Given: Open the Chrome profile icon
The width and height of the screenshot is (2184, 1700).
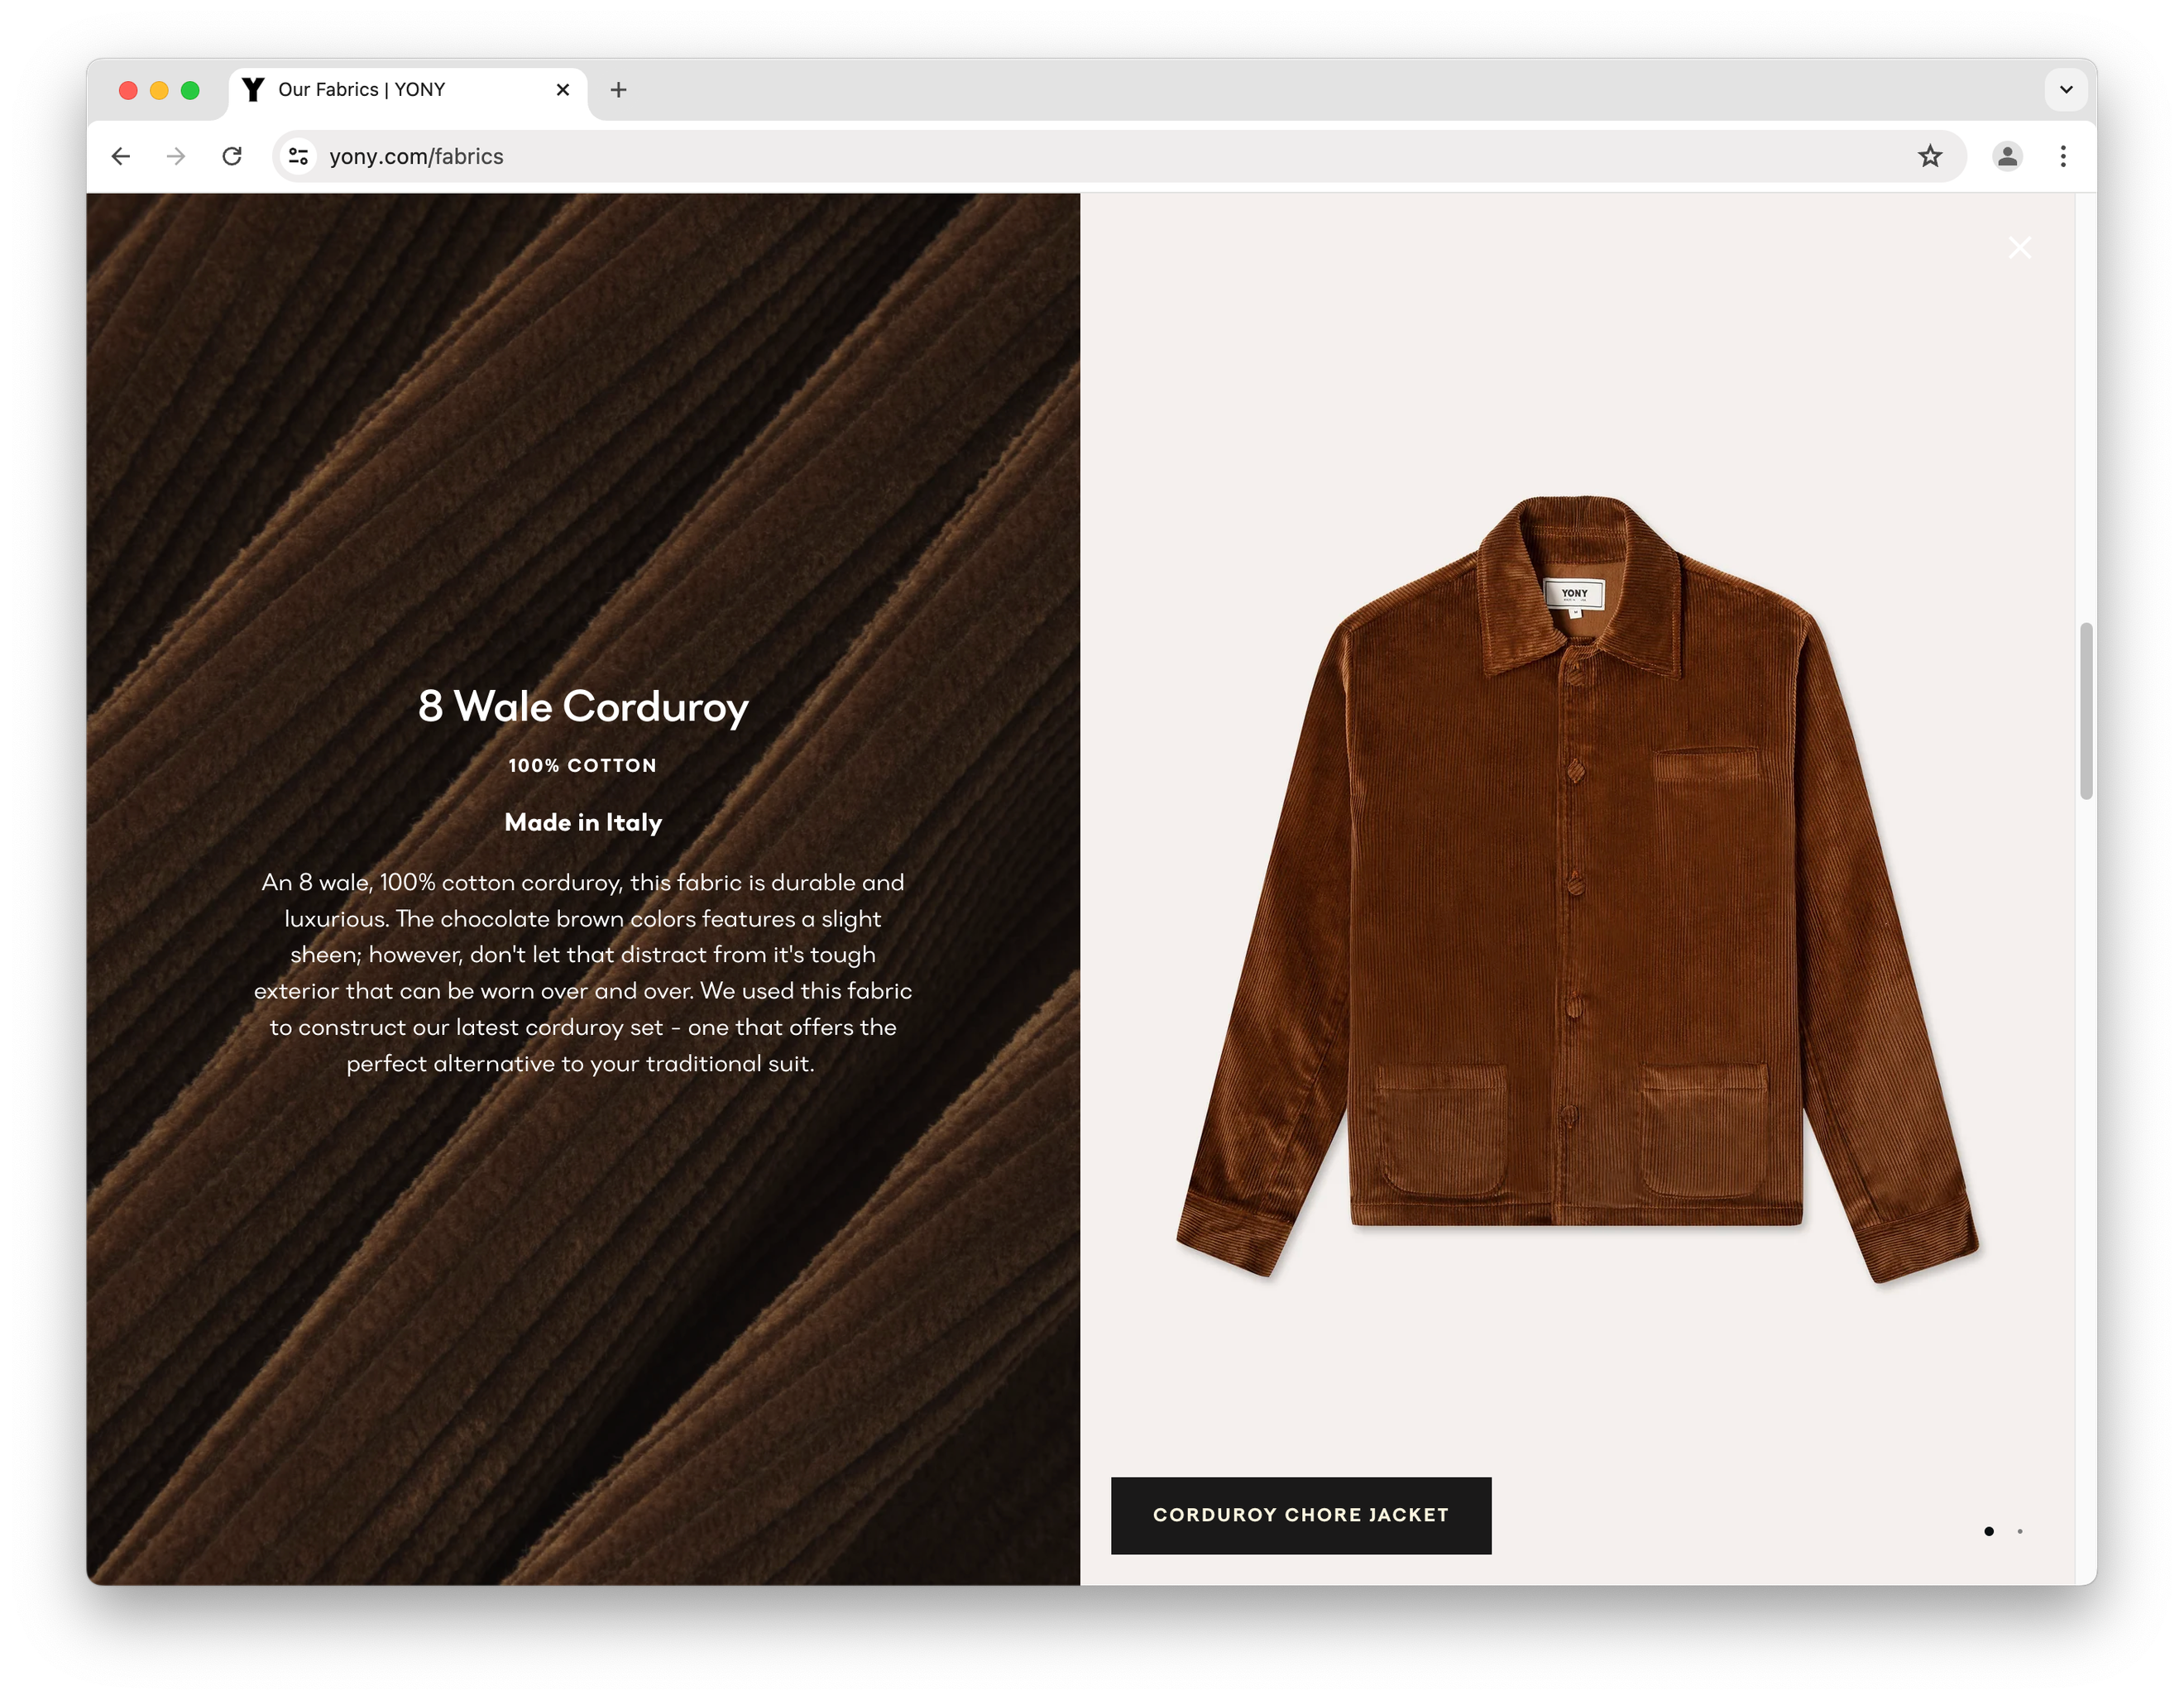Looking at the screenshot, I should pos(2007,156).
